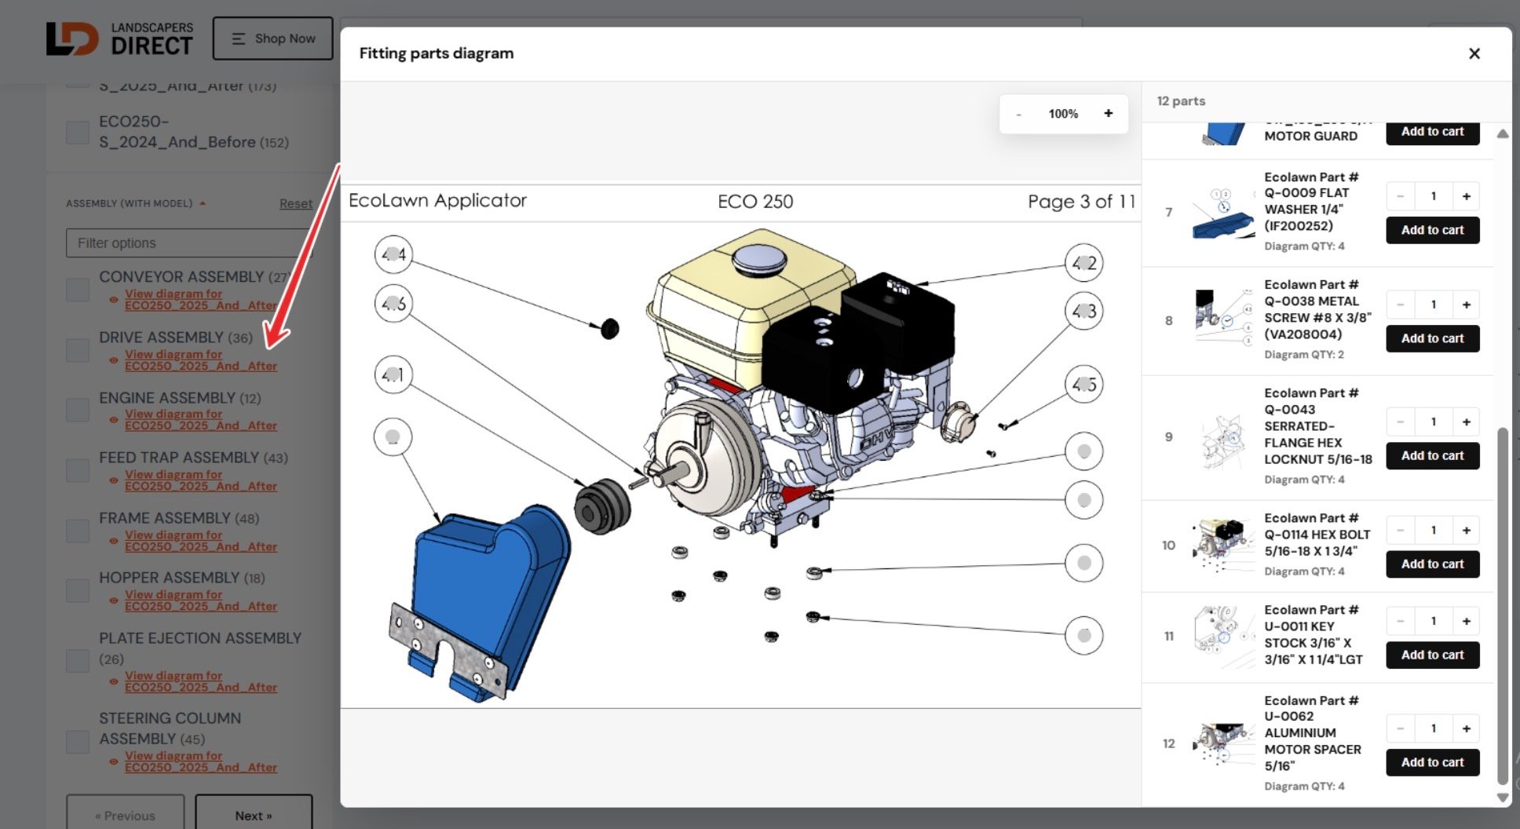Tick the Drive Assembly checkbox
1520x829 pixels.
tap(78, 350)
